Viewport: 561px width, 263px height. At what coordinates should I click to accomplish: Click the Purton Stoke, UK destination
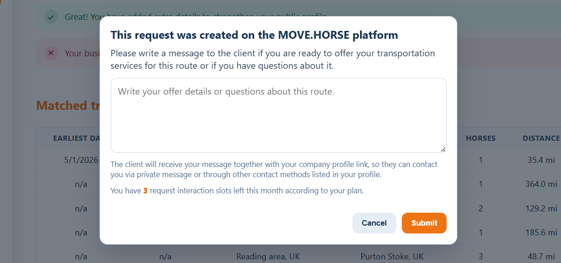click(392, 256)
